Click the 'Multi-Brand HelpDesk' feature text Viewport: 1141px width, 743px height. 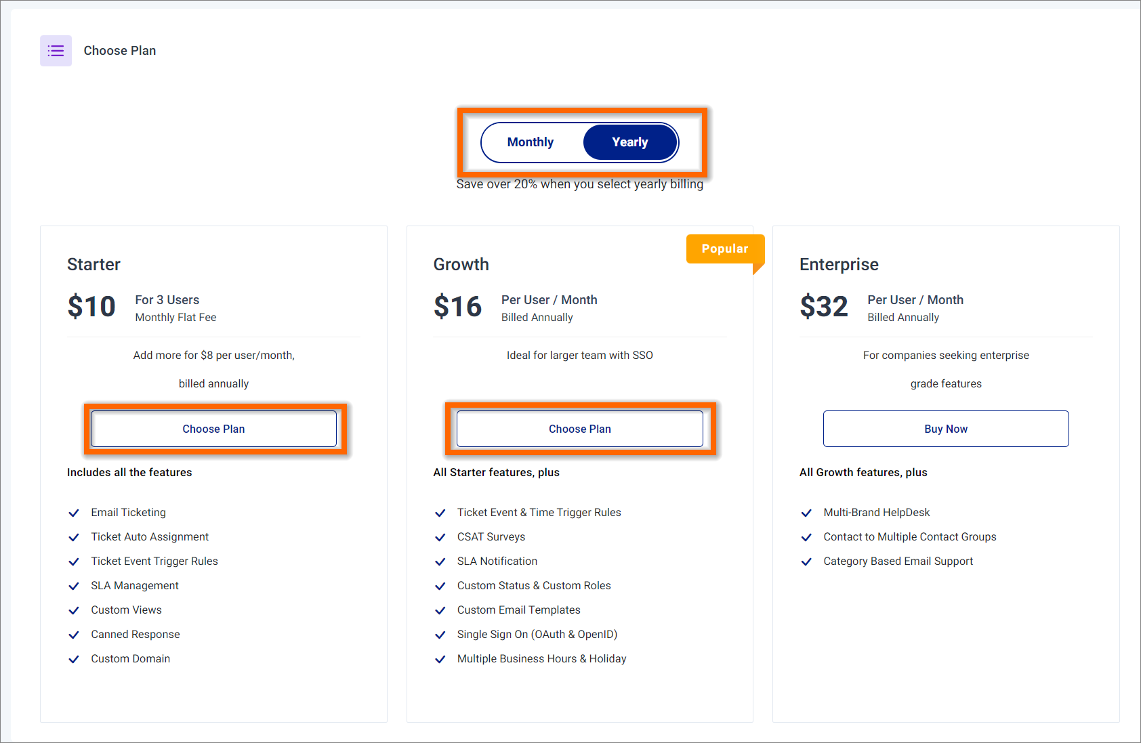[877, 513]
